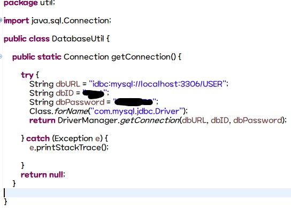Screen dimensions: 291x208
Task: Click the 'dbID' variable in its String declaration
Action: coord(65,93)
